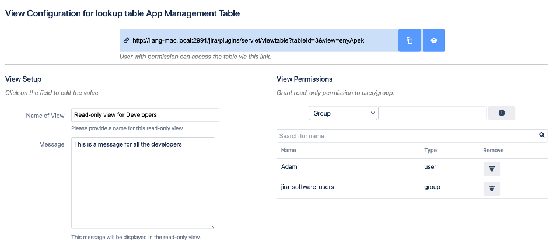The height and width of the screenshot is (244, 560).
Task: Remove Adam's permission with trash icon
Action: click(492, 169)
